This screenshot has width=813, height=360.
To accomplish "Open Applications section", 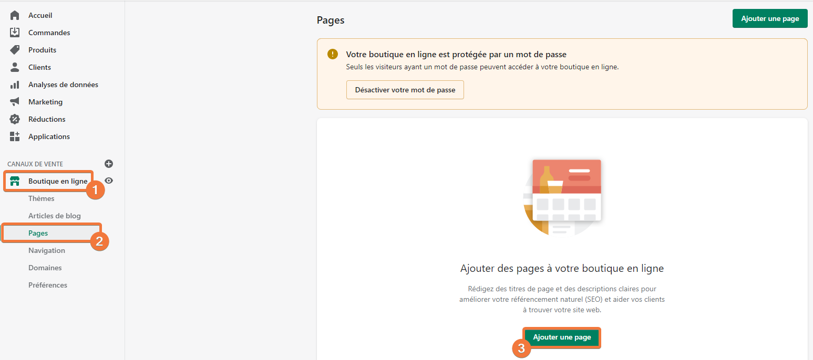I will click(49, 136).
